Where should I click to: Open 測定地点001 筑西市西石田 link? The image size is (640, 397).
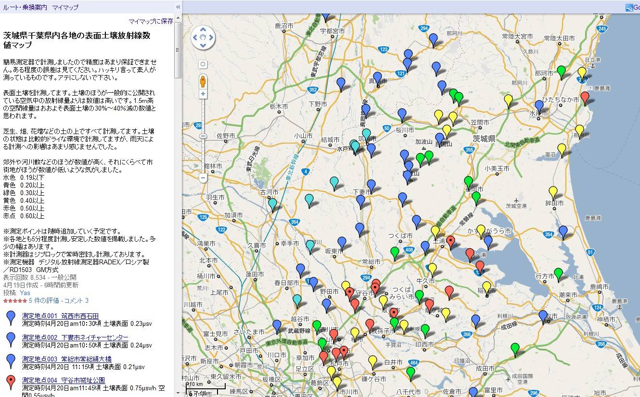[x=60, y=316]
